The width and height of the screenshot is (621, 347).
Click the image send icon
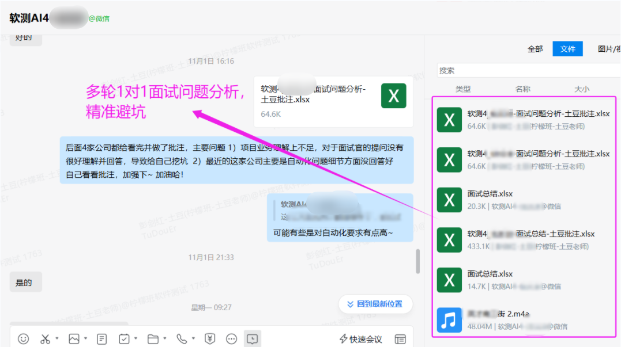(x=74, y=339)
